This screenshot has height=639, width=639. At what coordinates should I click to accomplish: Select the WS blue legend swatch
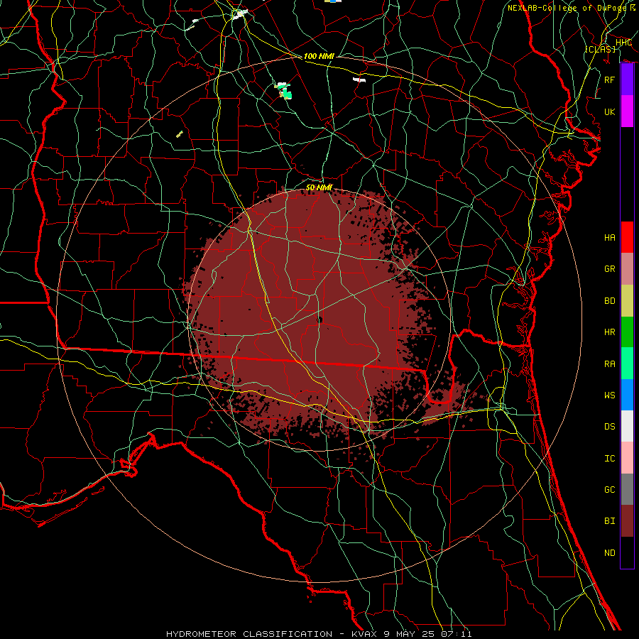[x=627, y=395]
